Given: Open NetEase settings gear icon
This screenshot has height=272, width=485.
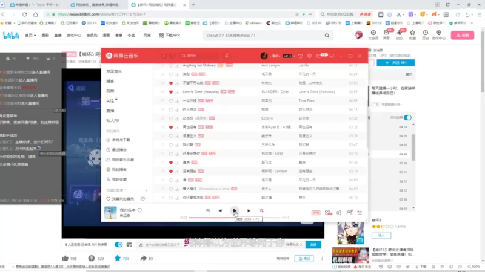Looking at the screenshot, I should pyautogui.click(x=310, y=56).
